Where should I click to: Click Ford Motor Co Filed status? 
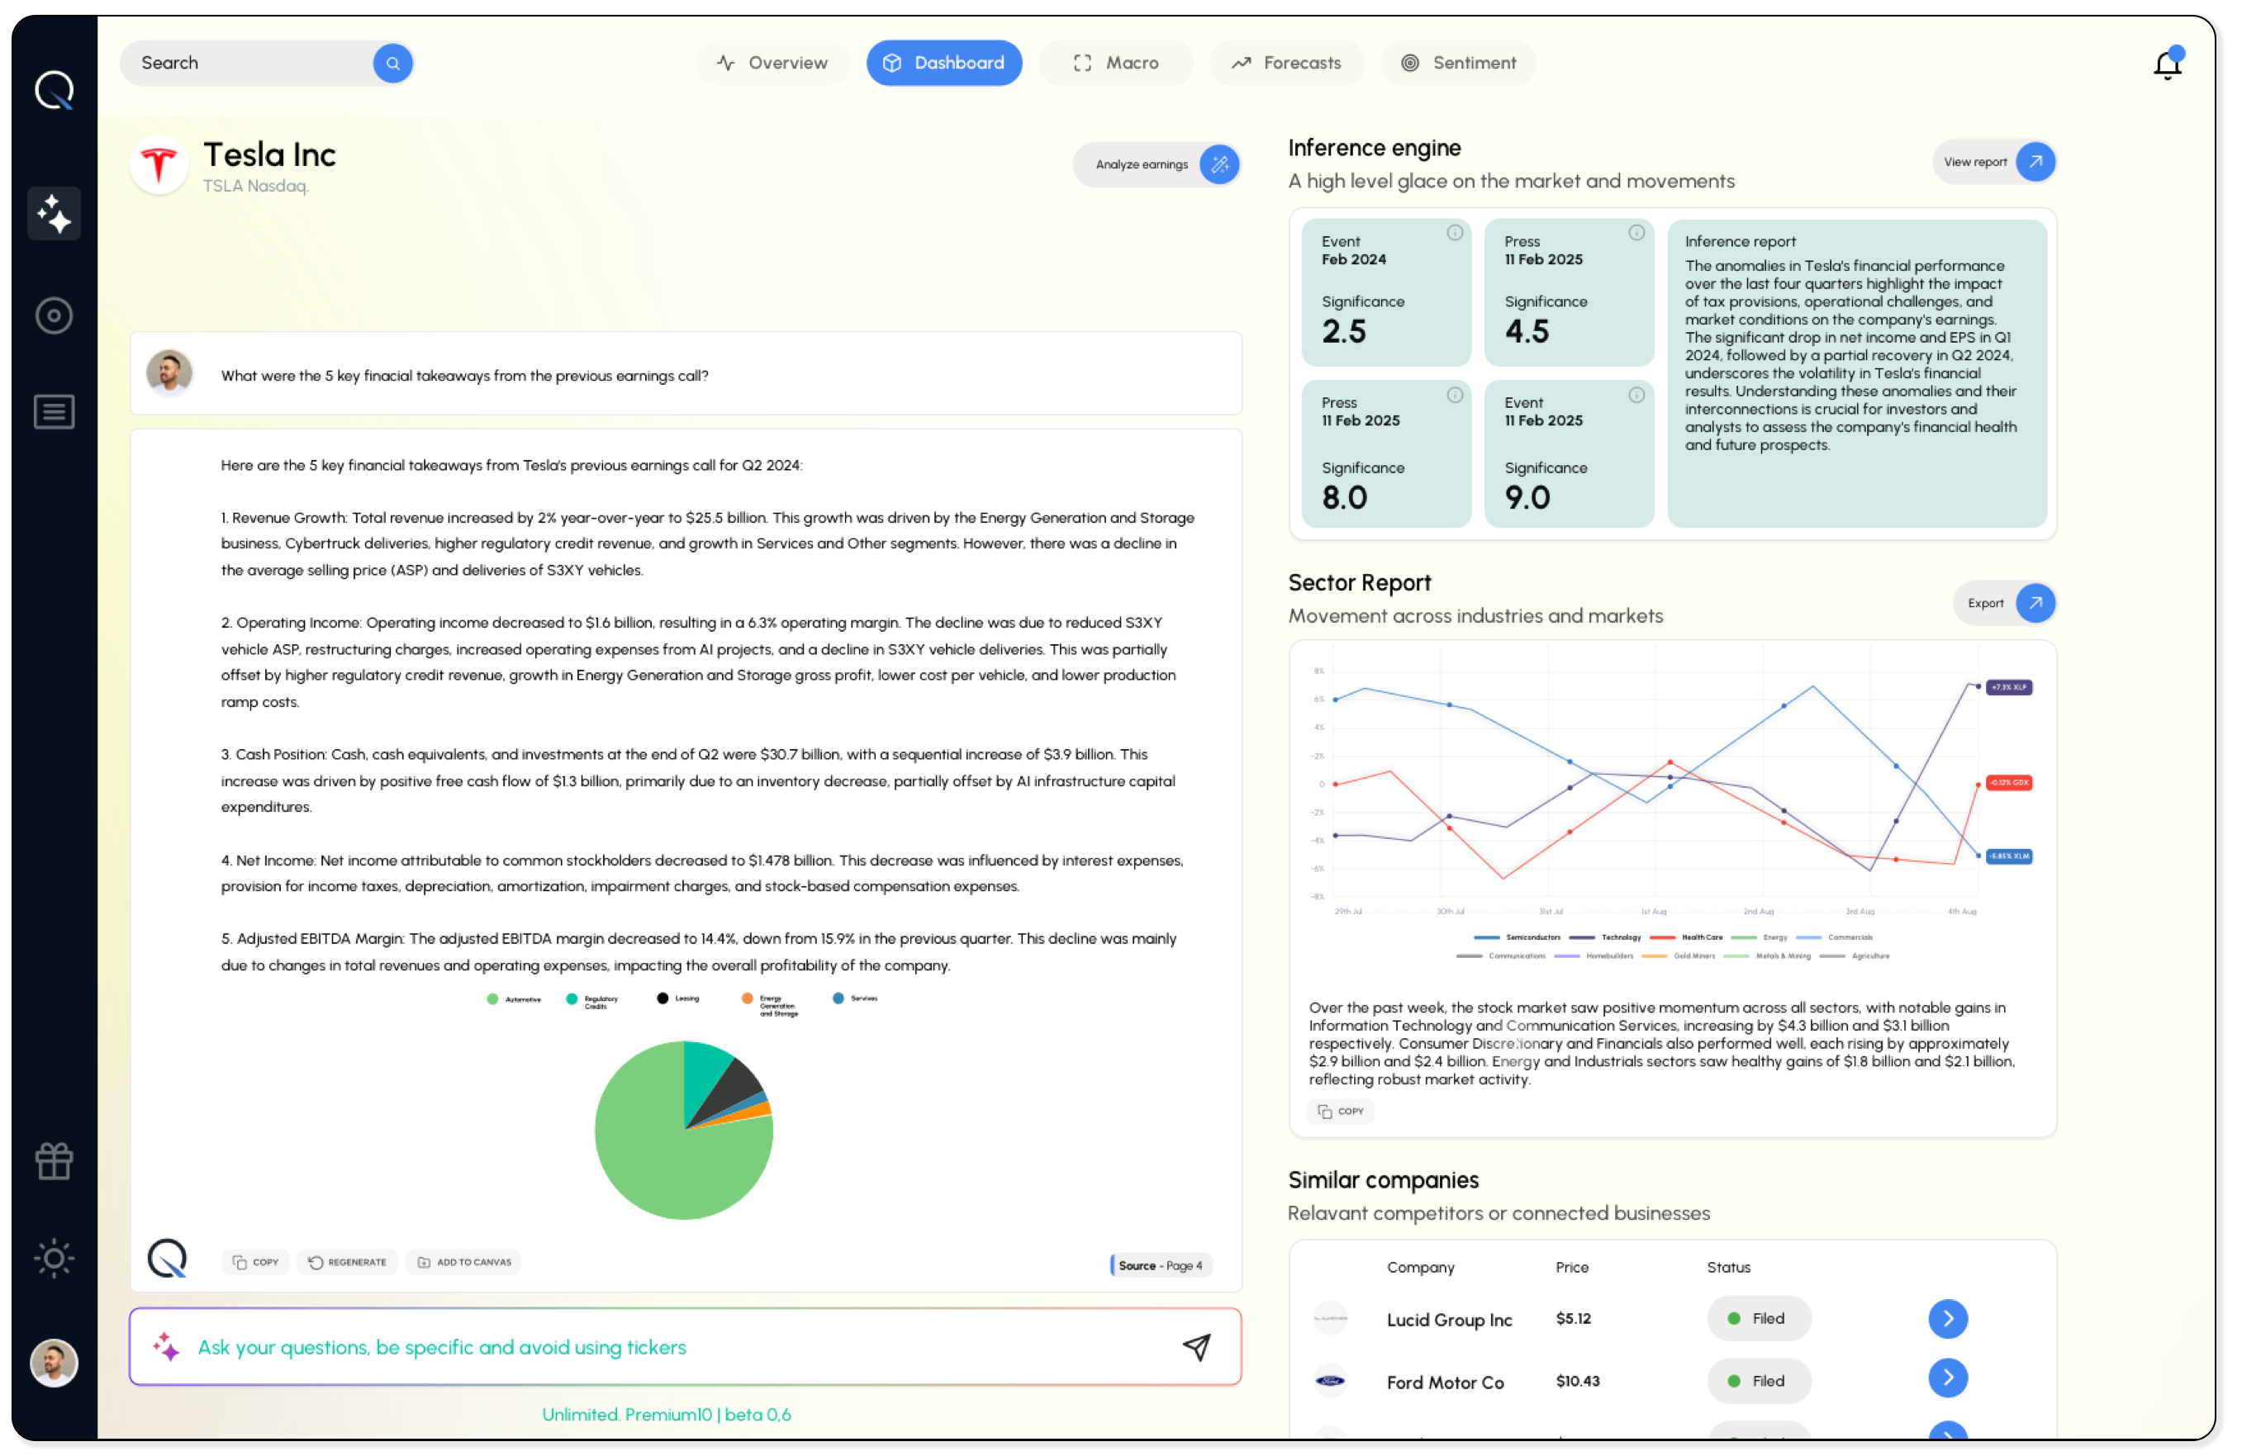(1760, 1382)
